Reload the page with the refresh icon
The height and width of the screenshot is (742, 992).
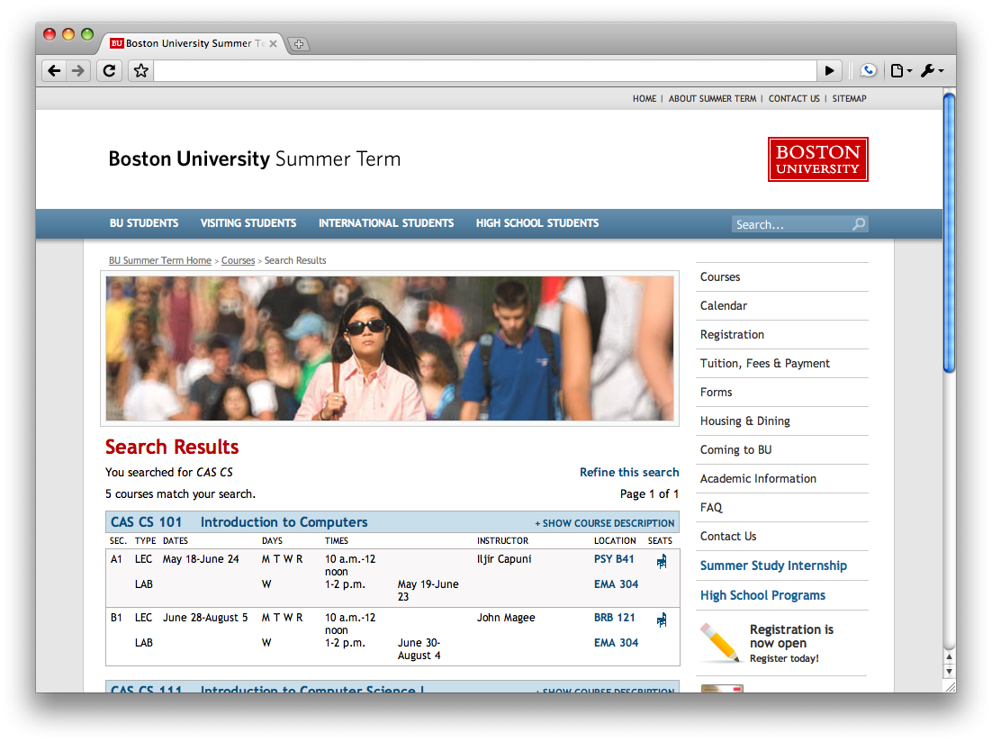(109, 70)
